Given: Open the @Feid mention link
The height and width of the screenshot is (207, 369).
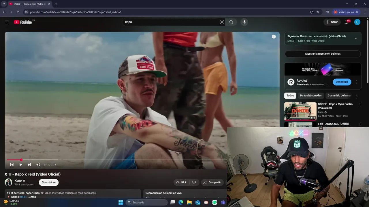Looking at the screenshot, I should point(24,197).
